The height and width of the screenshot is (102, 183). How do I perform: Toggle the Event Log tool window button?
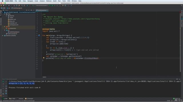click(x=176, y=99)
